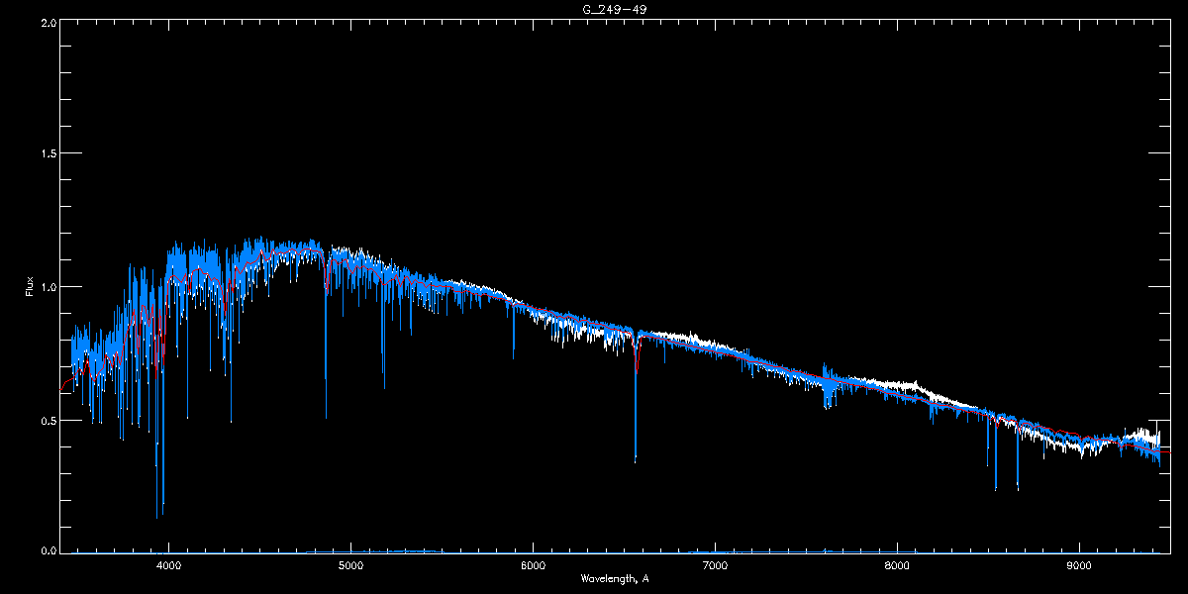Screen dimensions: 1188x594
Task: Click the 8000 wavelength tick label
Action: click(897, 565)
